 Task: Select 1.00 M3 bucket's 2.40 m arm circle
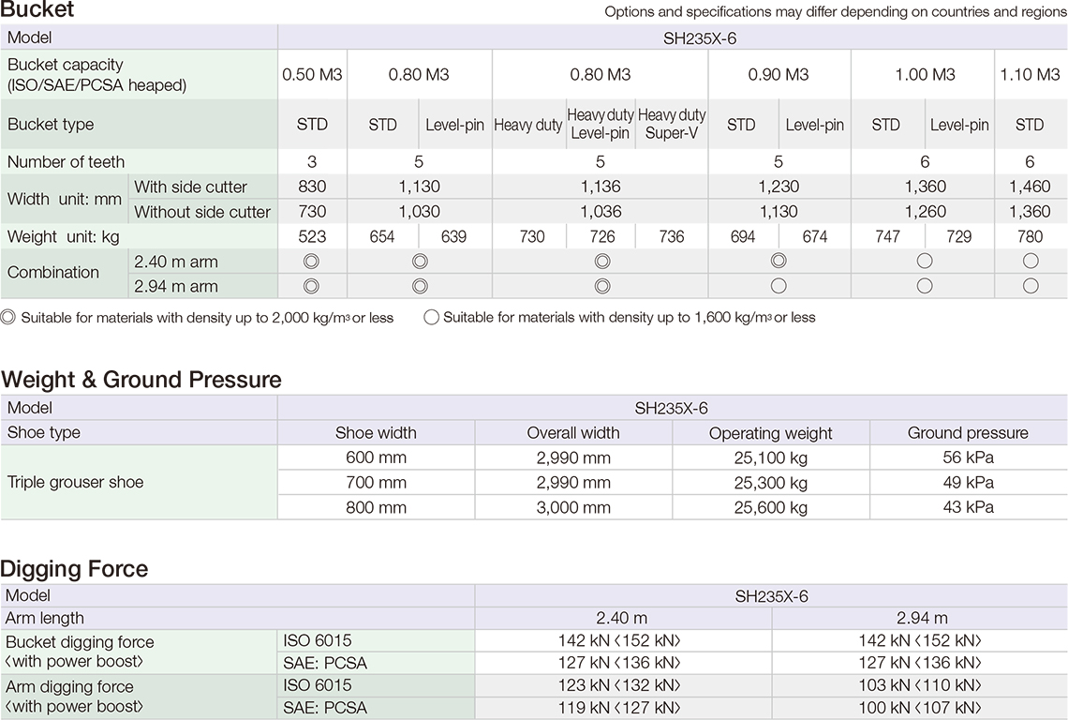click(925, 261)
